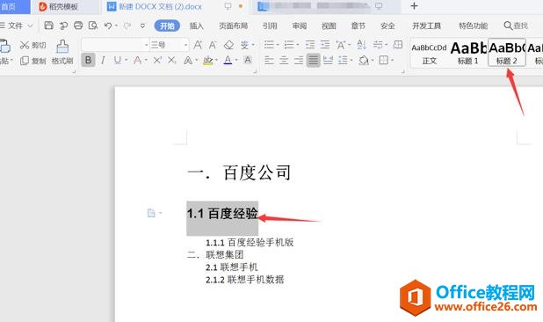Open the 开发工具 tab

pyautogui.click(x=426, y=26)
